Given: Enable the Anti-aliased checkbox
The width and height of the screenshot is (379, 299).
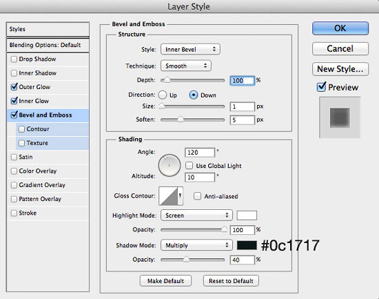Looking at the screenshot, I should click(x=197, y=196).
